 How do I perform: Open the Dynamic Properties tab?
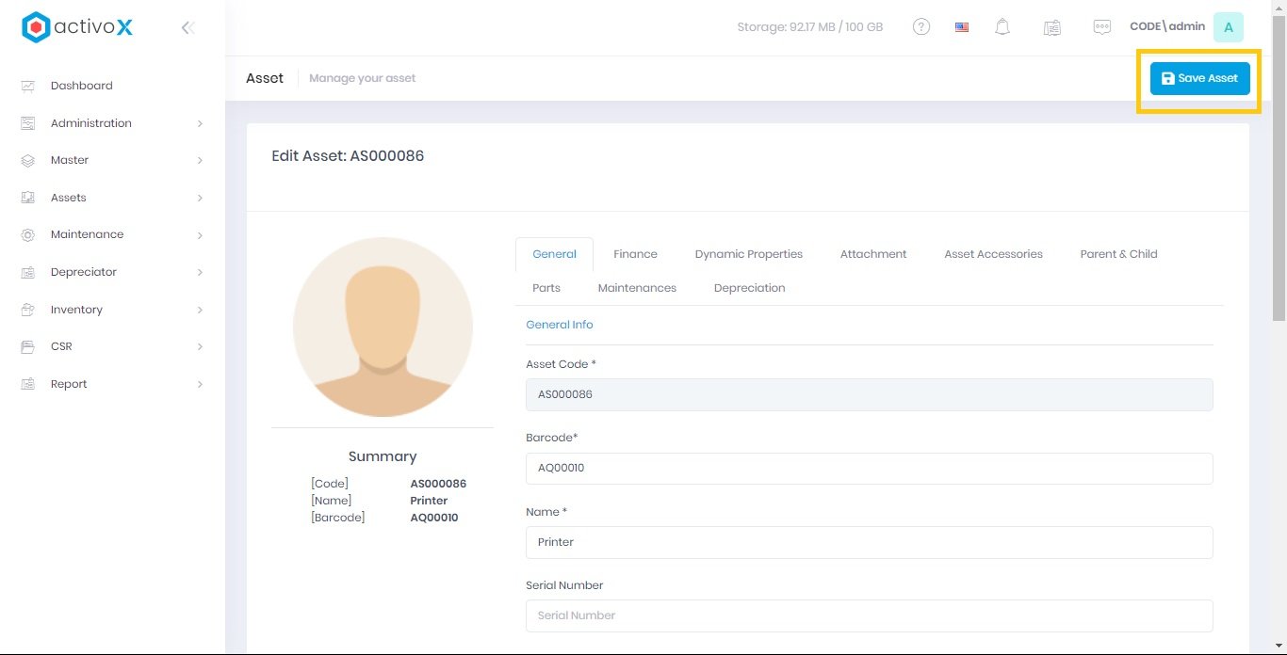(748, 254)
